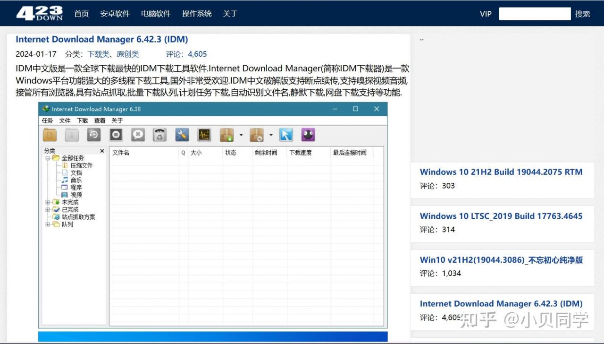This screenshot has width=604, height=344.
Task: Select 音乐 in category tree
Action: point(76,180)
